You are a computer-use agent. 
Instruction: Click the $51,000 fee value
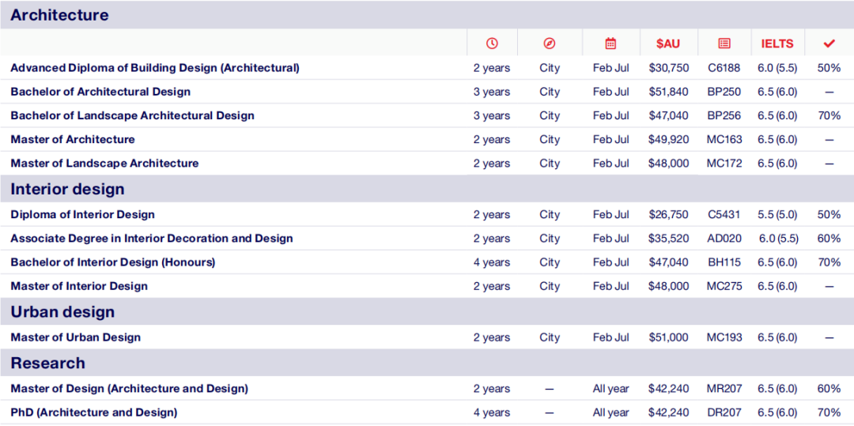(x=669, y=337)
